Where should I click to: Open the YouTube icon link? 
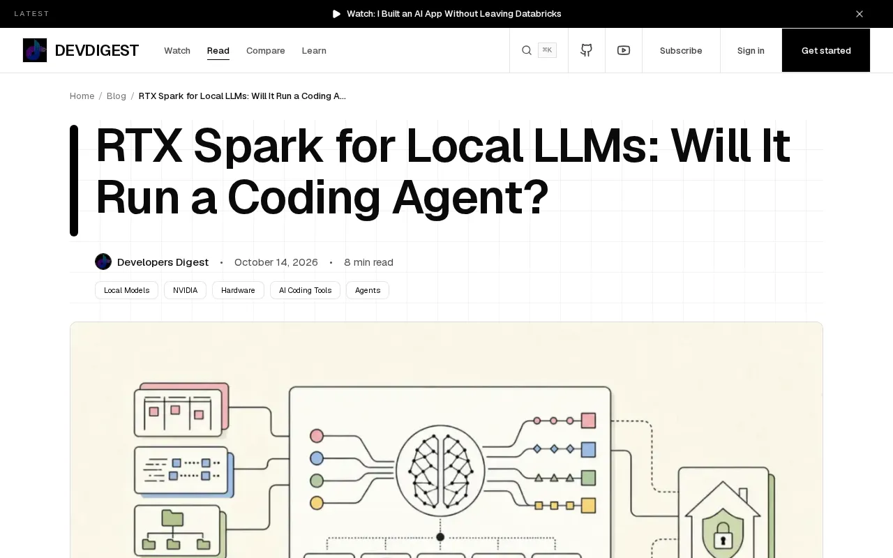[624, 50]
